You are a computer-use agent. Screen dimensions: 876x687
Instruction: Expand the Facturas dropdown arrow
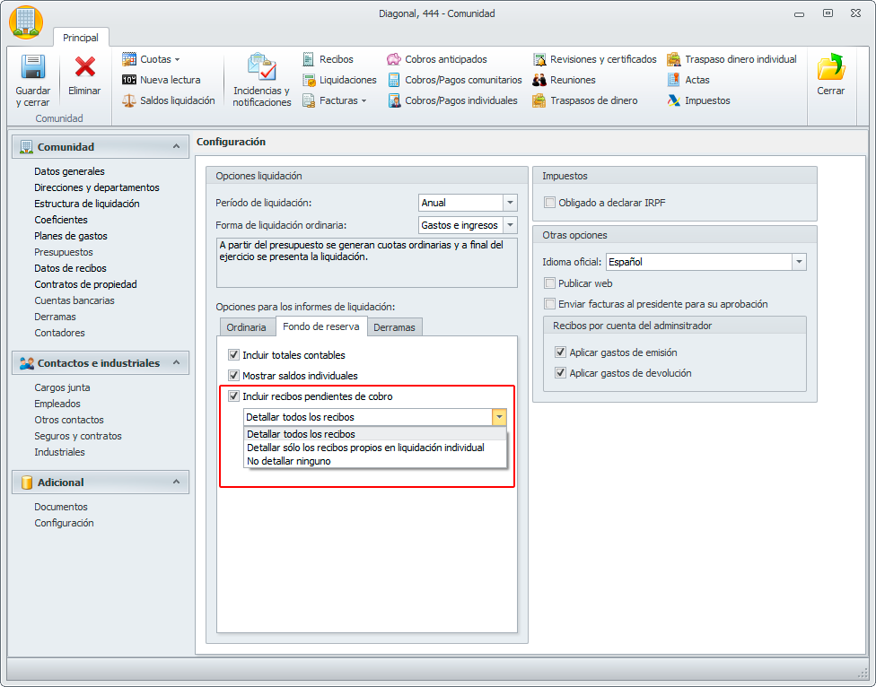click(x=364, y=101)
